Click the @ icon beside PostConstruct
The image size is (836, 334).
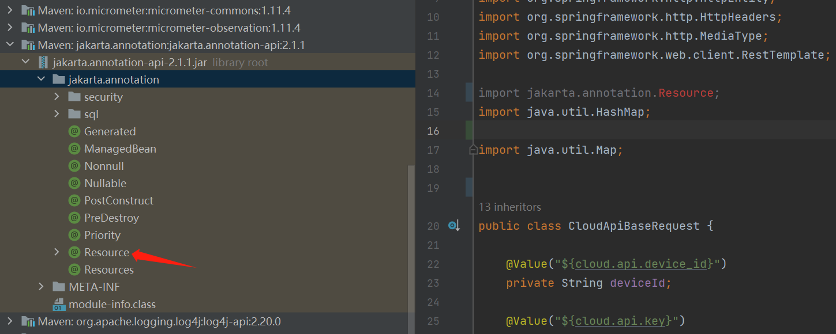click(x=74, y=200)
